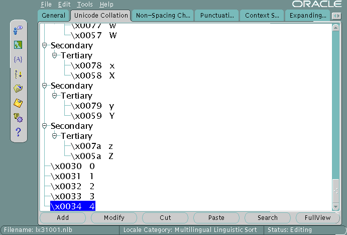The image size is (347, 235).
Task: Open the Edit menu
Action: (x=64, y=4)
